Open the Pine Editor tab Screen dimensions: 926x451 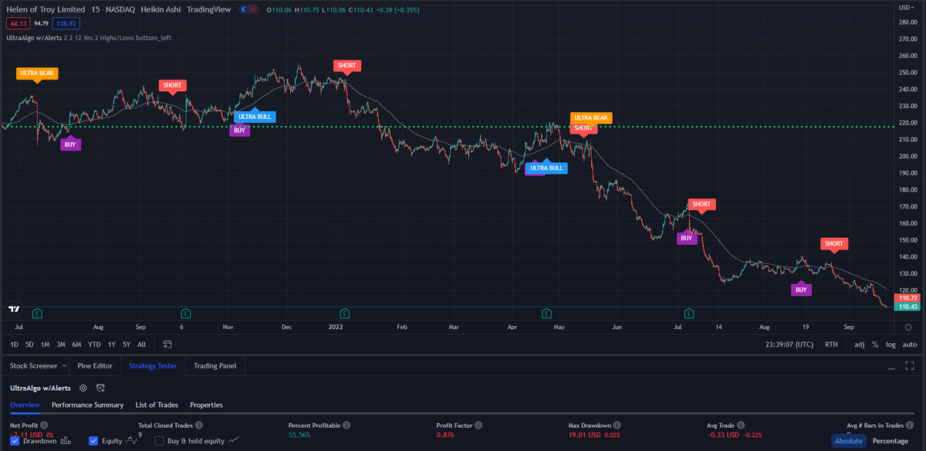coord(96,366)
